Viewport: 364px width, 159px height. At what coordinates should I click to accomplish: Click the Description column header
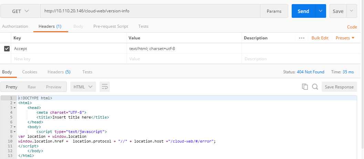click(256, 38)
